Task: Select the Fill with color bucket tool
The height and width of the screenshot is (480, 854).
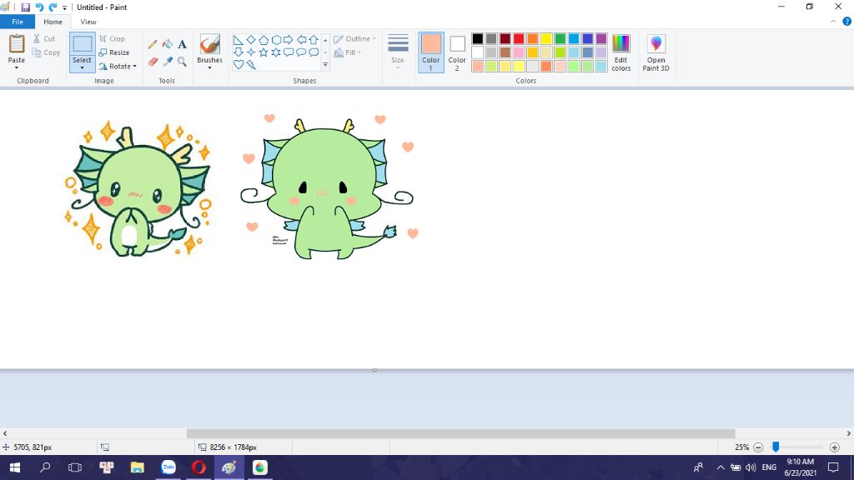Action: coord(167,44)
